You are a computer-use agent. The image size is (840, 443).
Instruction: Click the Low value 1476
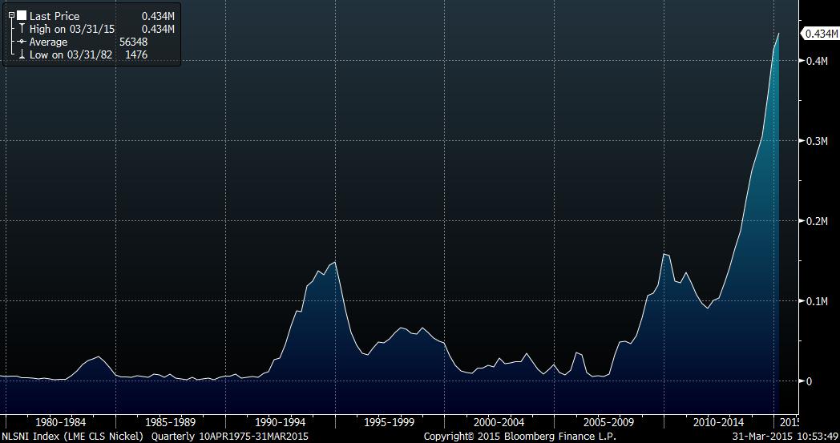[136, 54]
